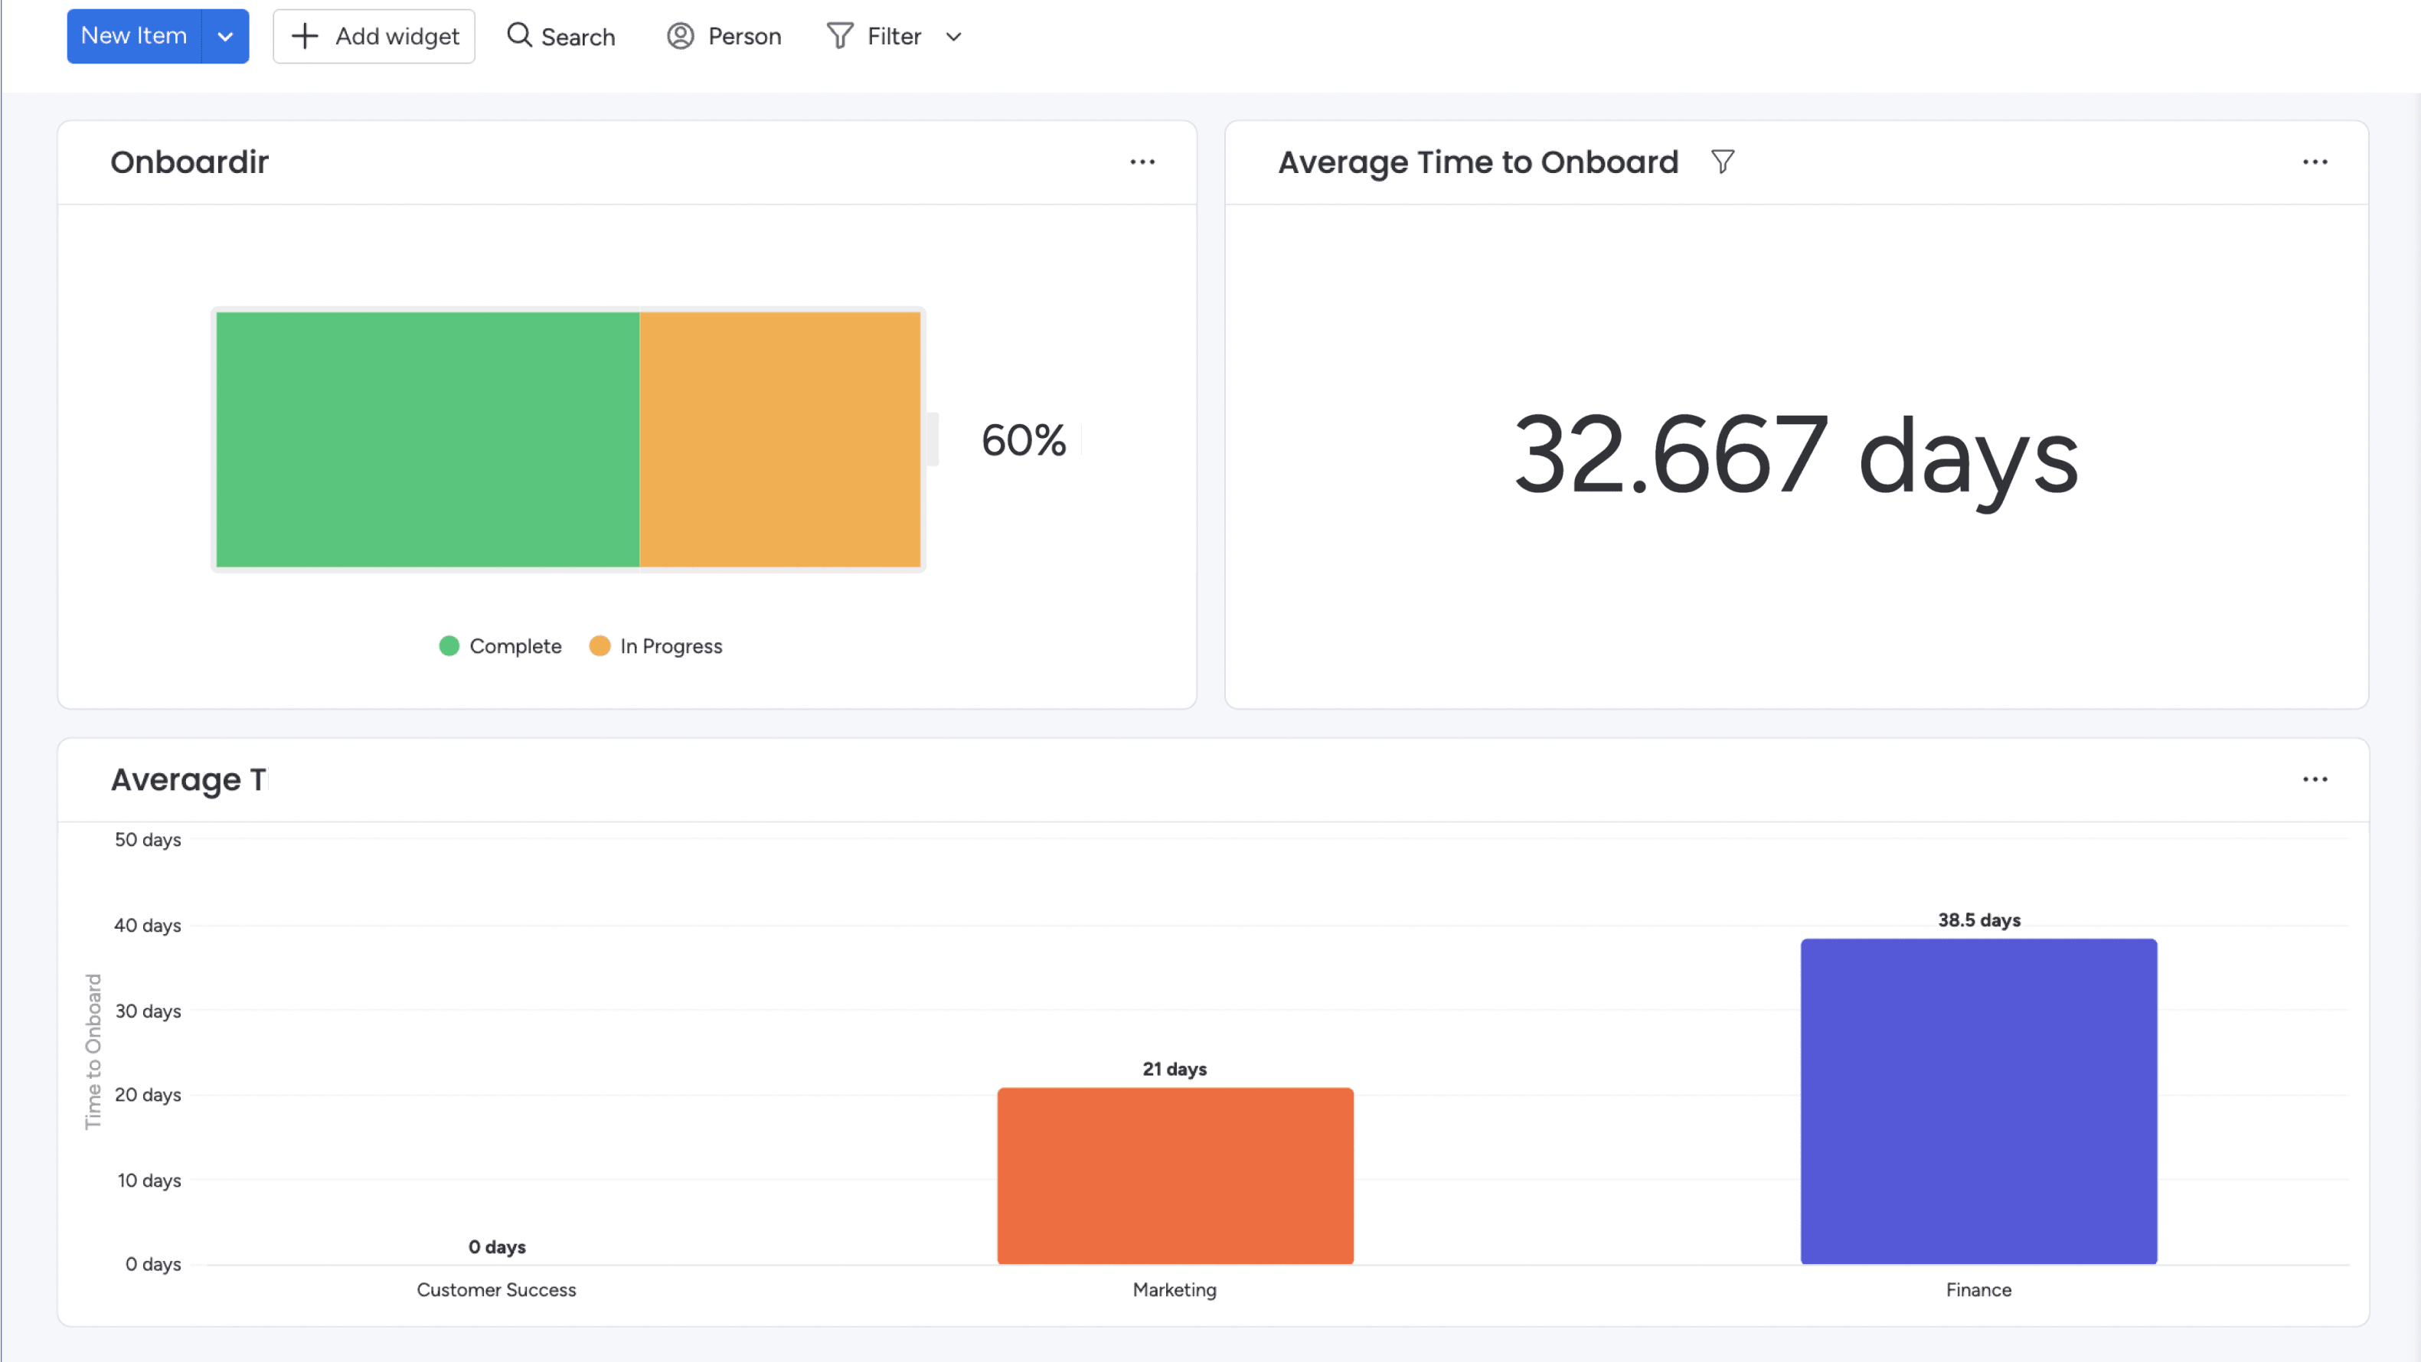Screen dimensions: 2421x1362
Task: Open the Average Time to Onboard widget menu
Action: click(x=2315, y=162)
